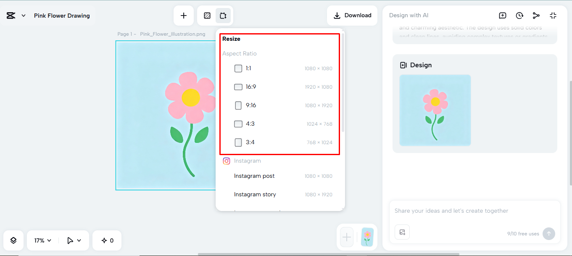The height and width of the screenshot is (256, 572).
Task: Open the cursor tool dropdown
Action: pyautogui.click(x=74, y=240)
